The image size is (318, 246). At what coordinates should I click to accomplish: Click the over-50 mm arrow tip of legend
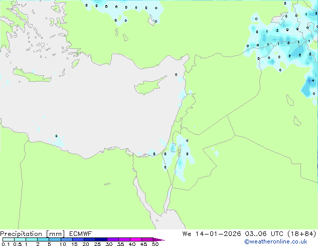(159, 239)
